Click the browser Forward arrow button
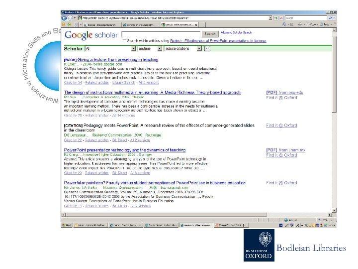 (x=70, y=18)
